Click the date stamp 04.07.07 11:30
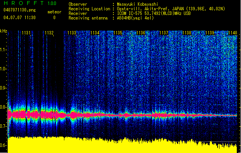 tap(20, 18)
